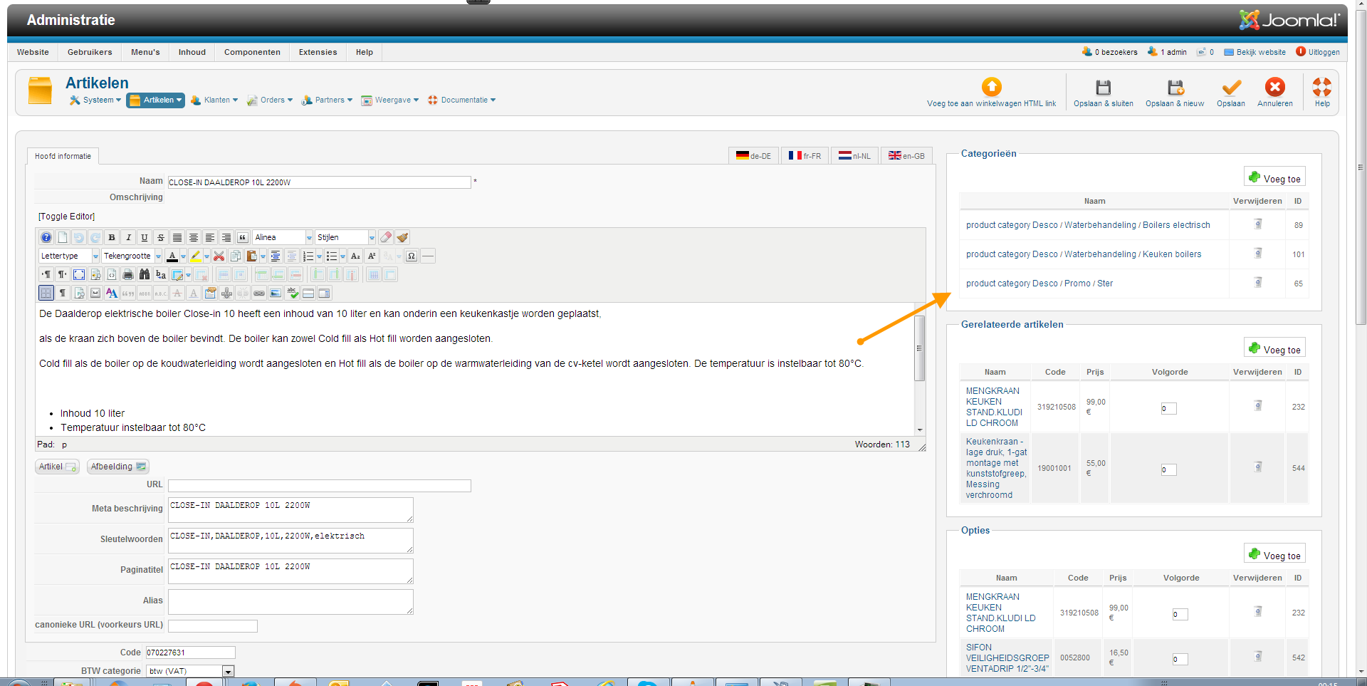Toggle the editor fullscreen mode
Image resolution: width=1367 pixels, height=686 pixels.
pos(79,274)
